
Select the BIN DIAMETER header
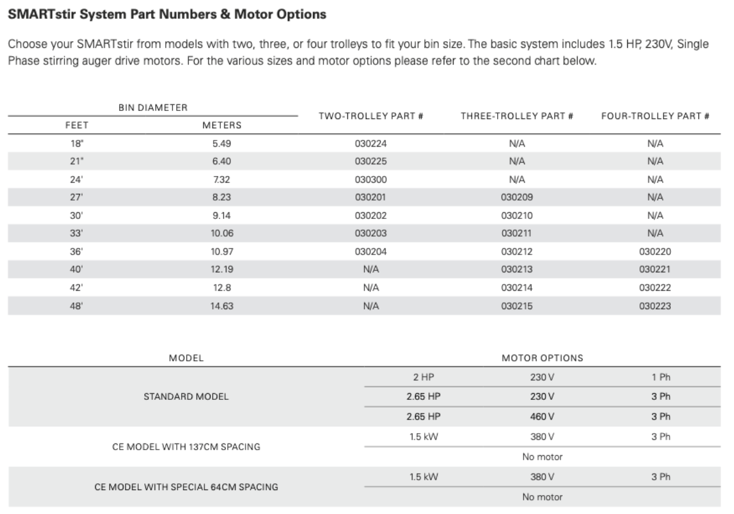tap(153, 107)
